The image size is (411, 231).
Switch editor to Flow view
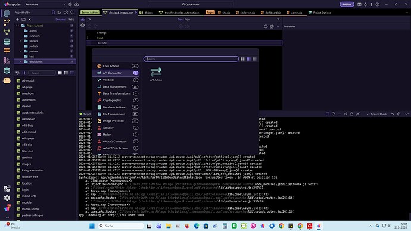[187, 20]
